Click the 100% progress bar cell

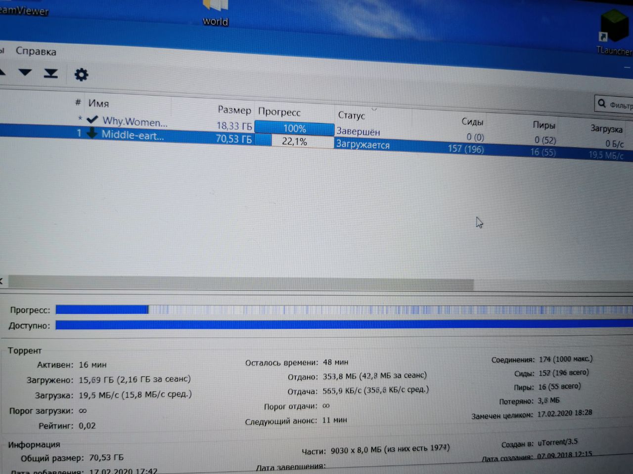pyautogui.click(x=294, y=128)
